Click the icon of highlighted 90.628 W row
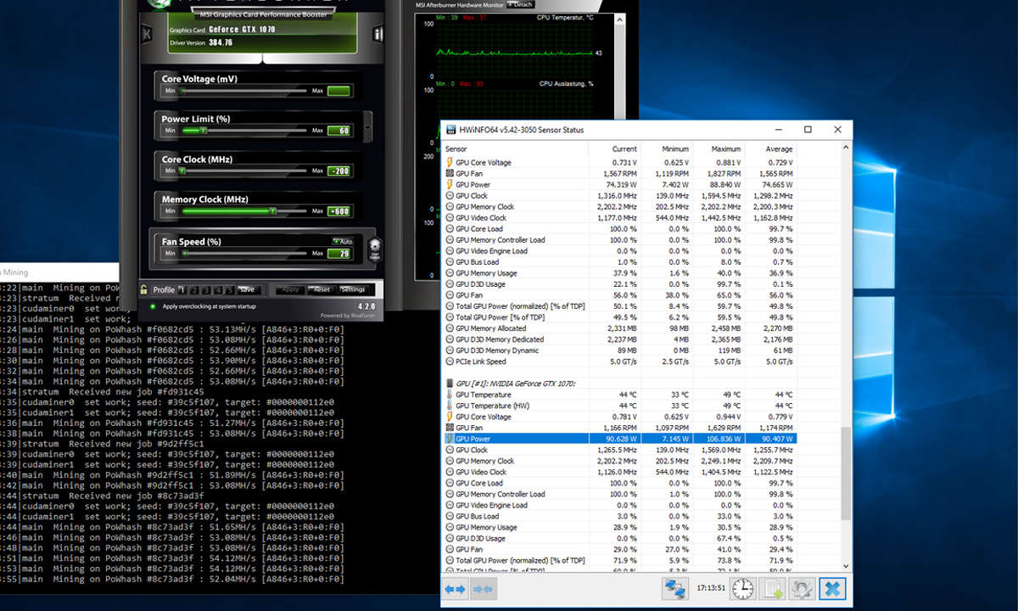1018x611 pixels. point(450,439)
